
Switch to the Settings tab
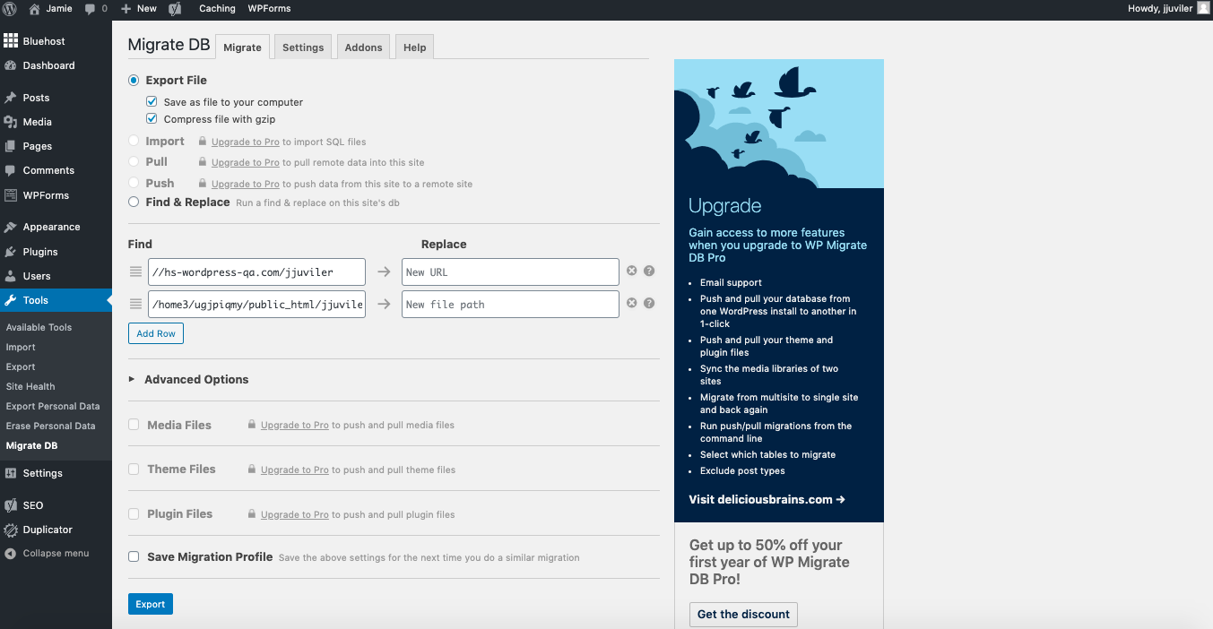click(x=303, y=47)
